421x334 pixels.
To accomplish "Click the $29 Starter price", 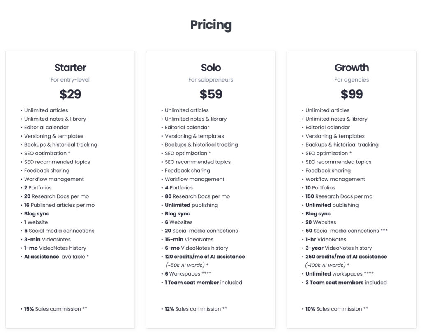I will [x=70, y=94].
